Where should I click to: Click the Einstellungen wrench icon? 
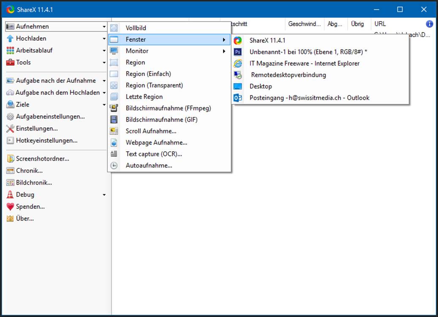click(10, 128)
